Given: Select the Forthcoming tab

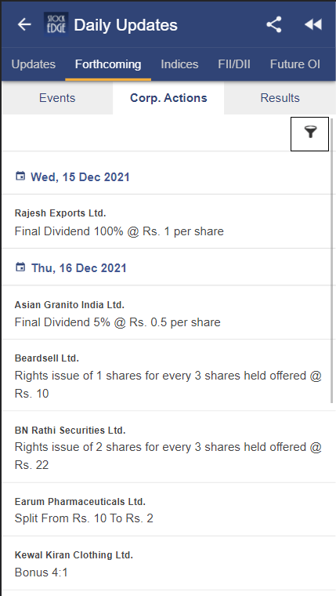Looking at the screenshot, I should (108, 64).
